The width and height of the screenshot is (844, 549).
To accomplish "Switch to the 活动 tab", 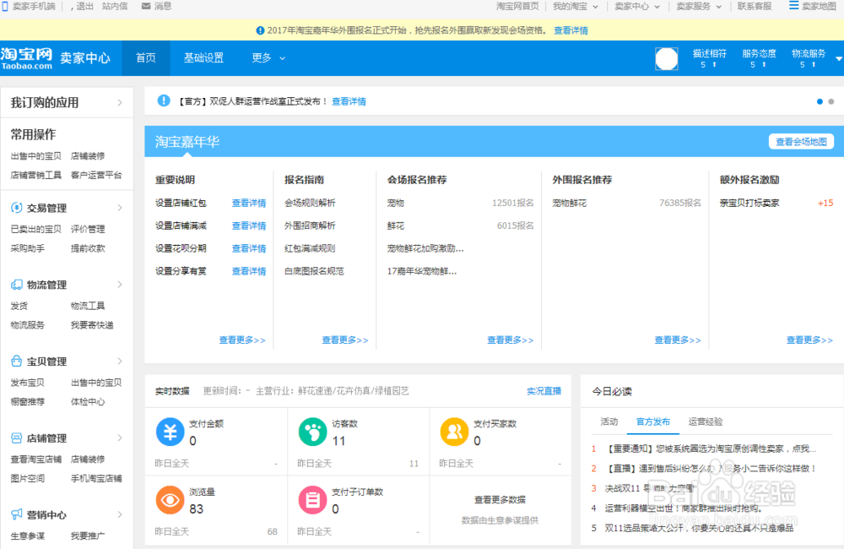I will [609, 421].
